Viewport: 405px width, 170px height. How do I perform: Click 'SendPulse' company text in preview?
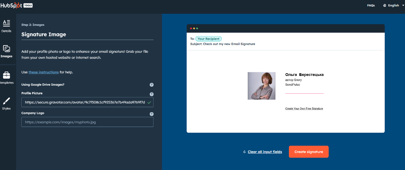pyautogui.click(x=293, y=85)
